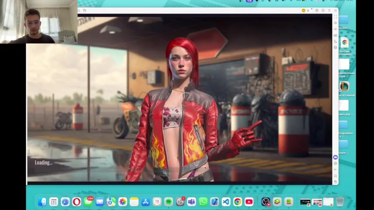Select the .php file on desktop
Screen dimensions: 374x210
[x=344, y=105]
